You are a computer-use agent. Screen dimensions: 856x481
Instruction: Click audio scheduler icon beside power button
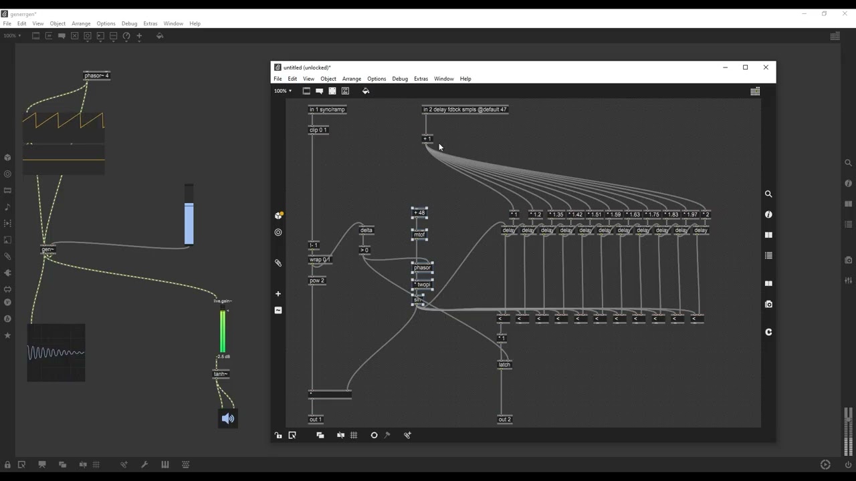pyautogui.click(x=825, y=465)
